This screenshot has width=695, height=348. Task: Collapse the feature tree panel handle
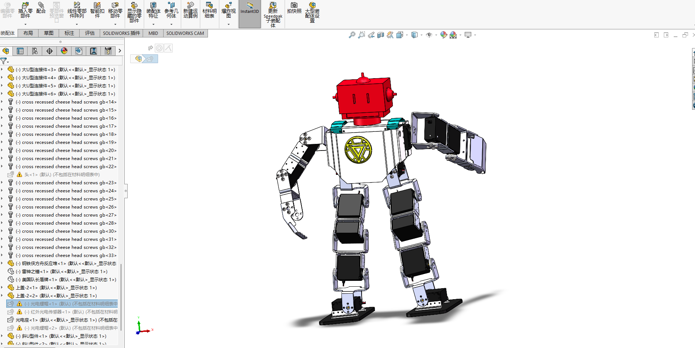(x=126, y=191)
